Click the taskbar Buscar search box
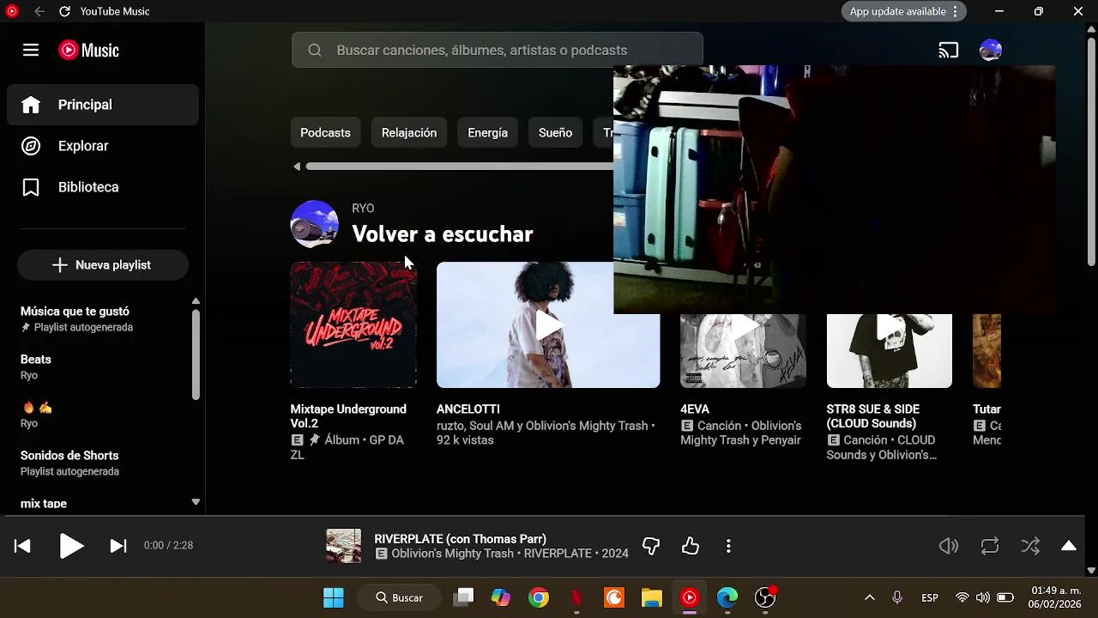1098x618 pixels. pyautogui.click(x=401, y=597)
